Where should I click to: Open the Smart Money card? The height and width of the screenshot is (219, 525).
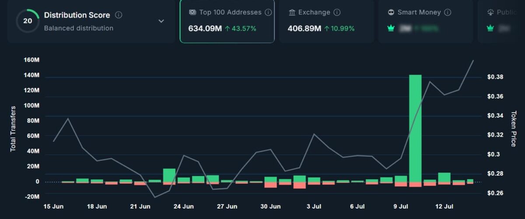(425, 21)
